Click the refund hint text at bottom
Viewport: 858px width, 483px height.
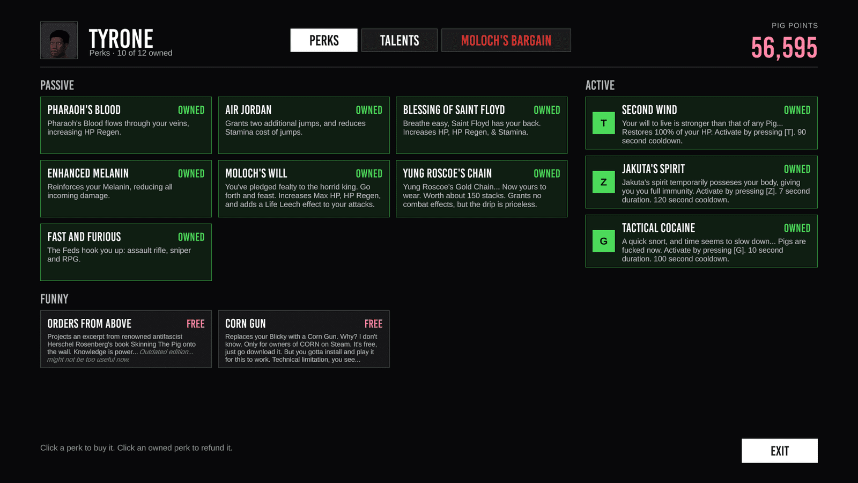click(136, 448)
